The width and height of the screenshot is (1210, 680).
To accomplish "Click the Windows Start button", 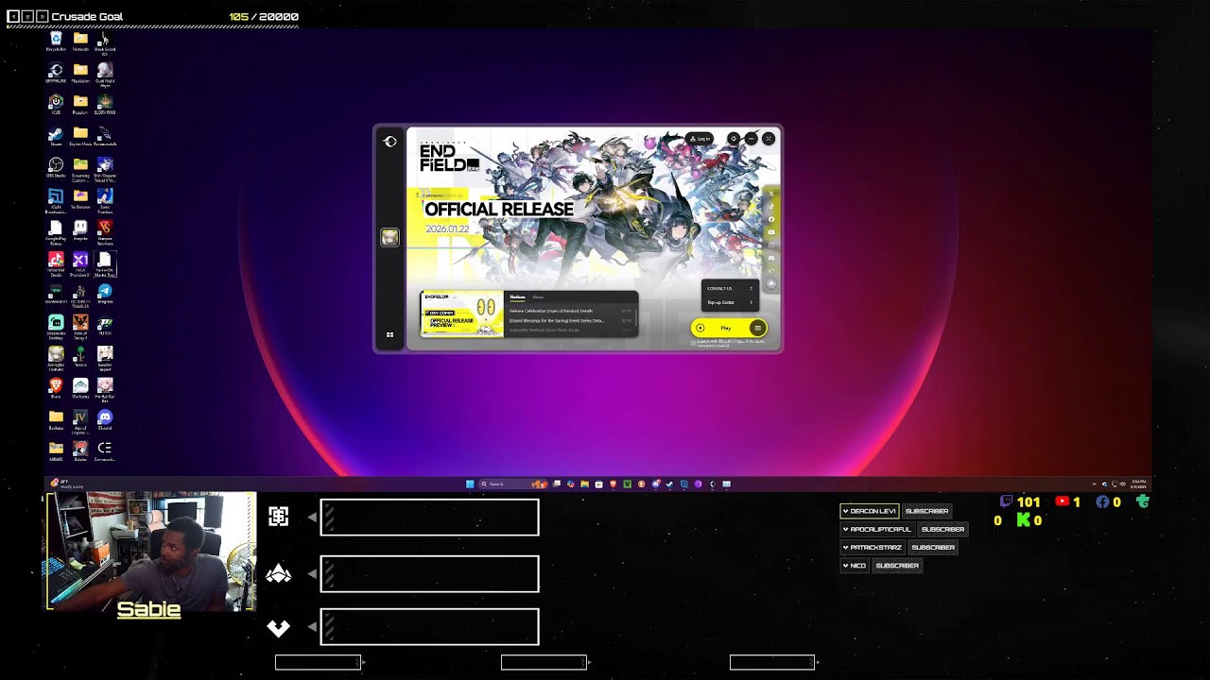I will pos(470,484).
